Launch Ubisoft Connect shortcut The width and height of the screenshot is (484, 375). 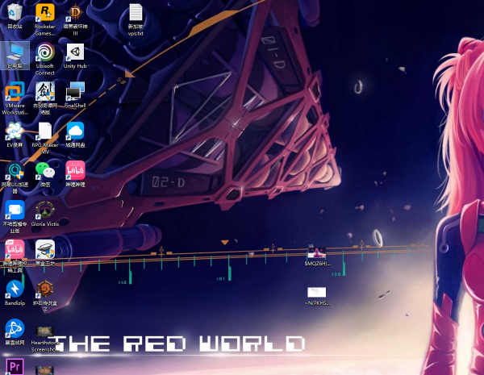45,52
